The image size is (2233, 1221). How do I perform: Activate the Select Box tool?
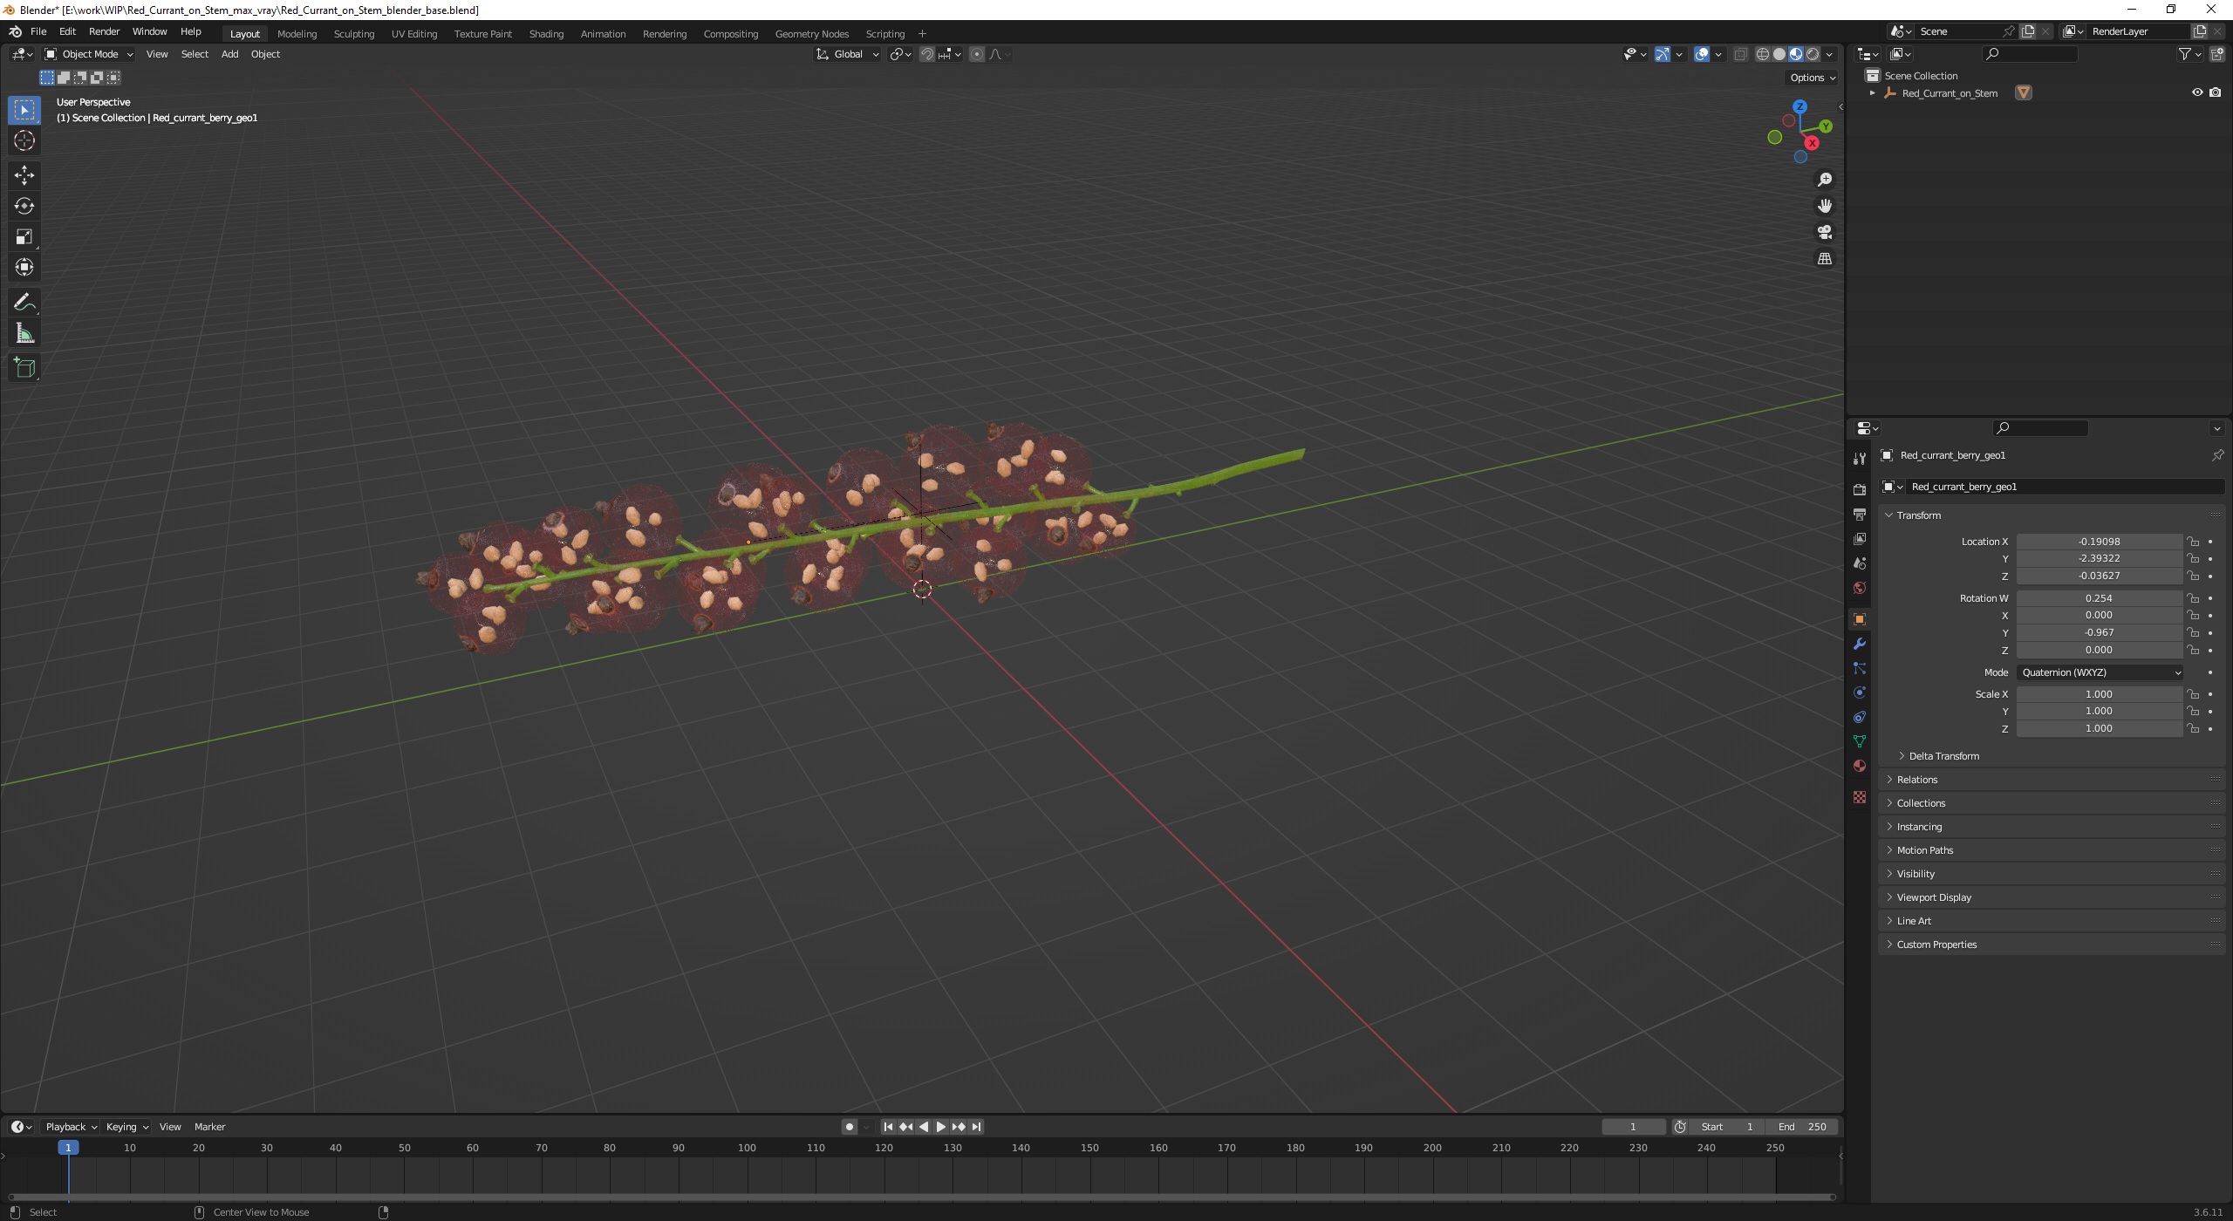24,110
